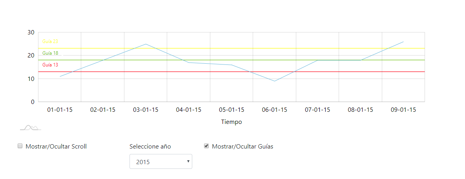Click the line's final point above 09-01-15
465x179 pixels.
pyautogui.click(x=403, y=42)
